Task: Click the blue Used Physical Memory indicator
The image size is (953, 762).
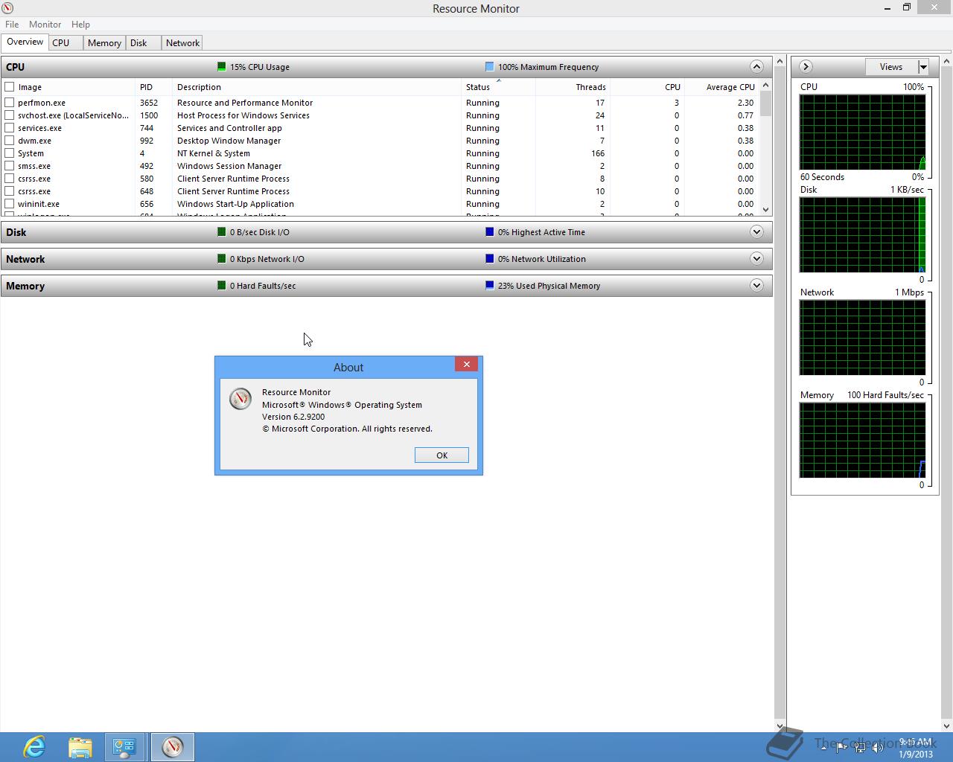Action: [x=489, y=285]
